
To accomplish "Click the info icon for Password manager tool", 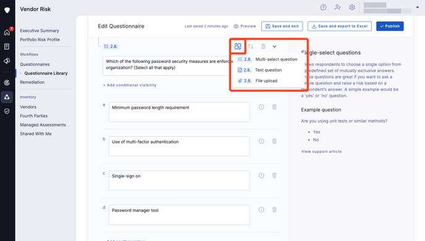I will point(261,210).
